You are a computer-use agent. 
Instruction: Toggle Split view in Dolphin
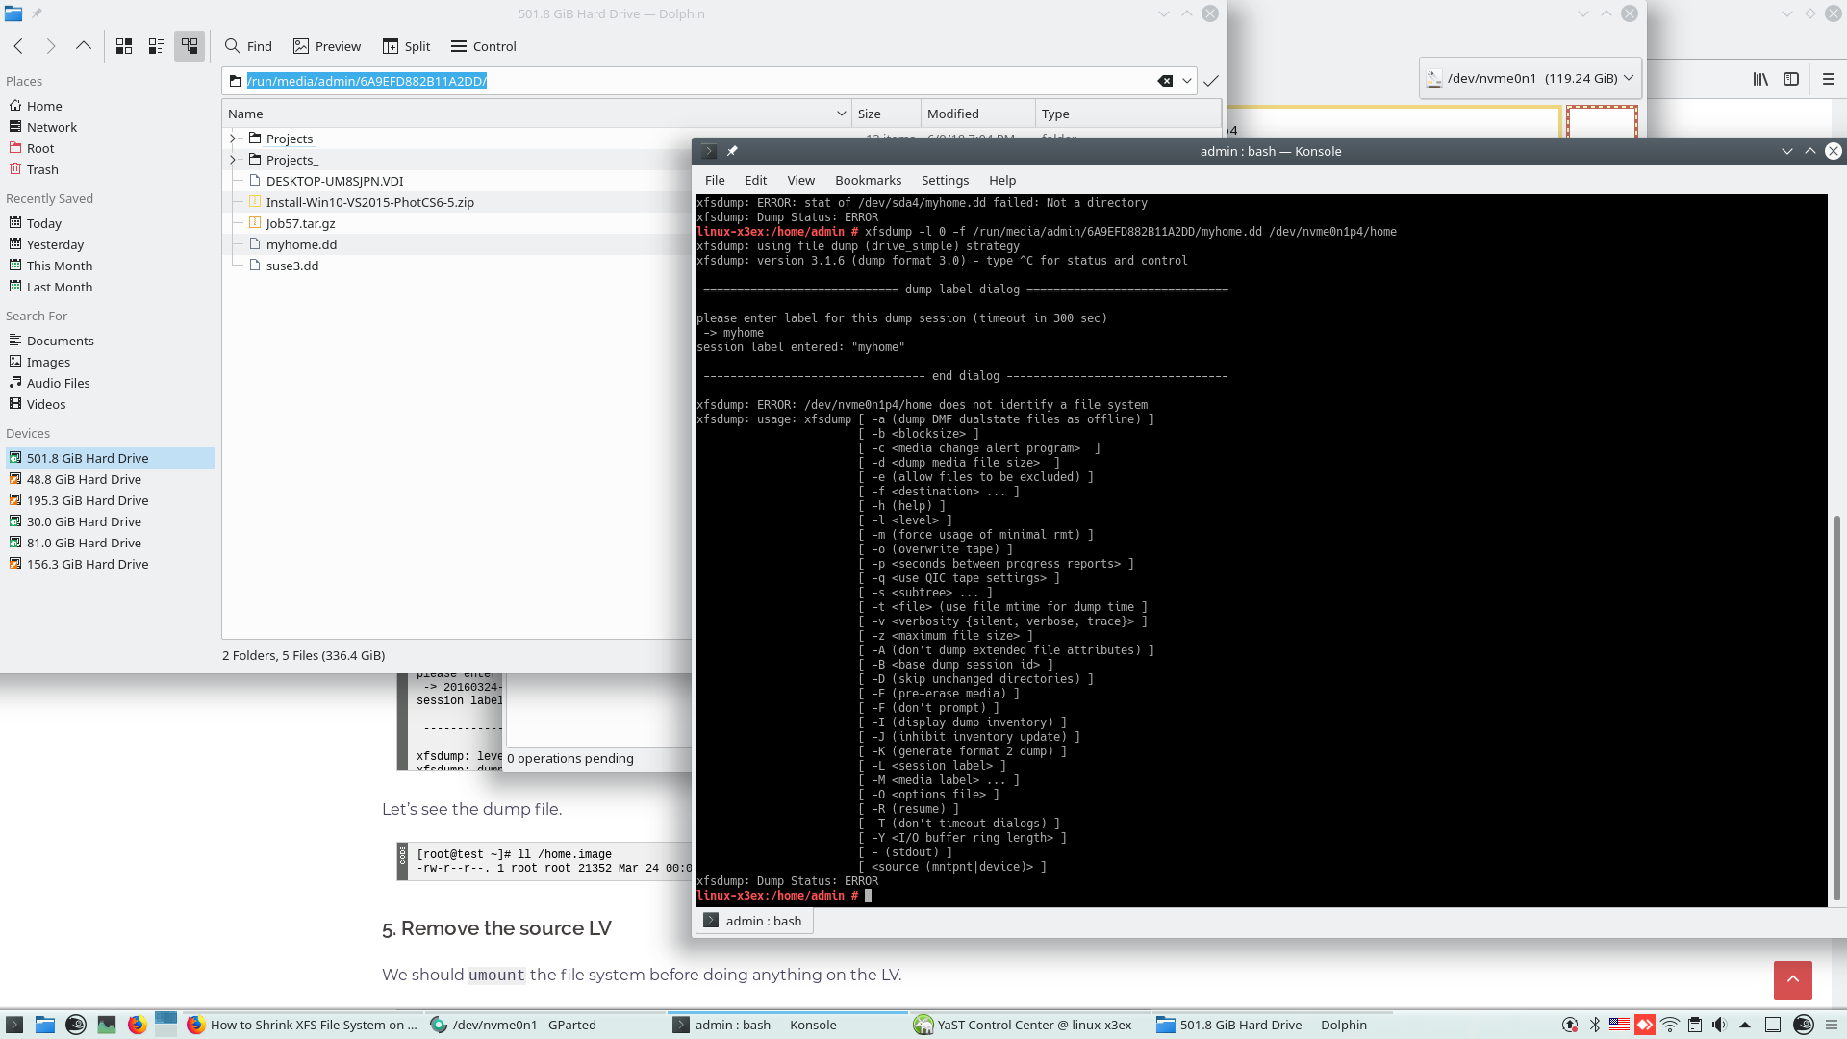tap(406, 46)
